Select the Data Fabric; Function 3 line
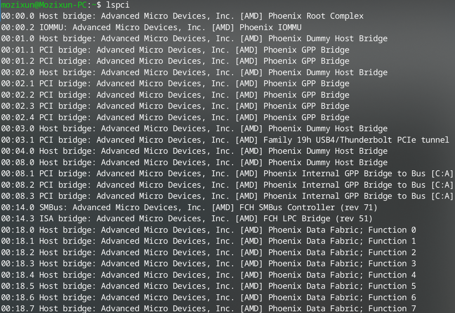The image size is (455, 313). tap(208, 264)
